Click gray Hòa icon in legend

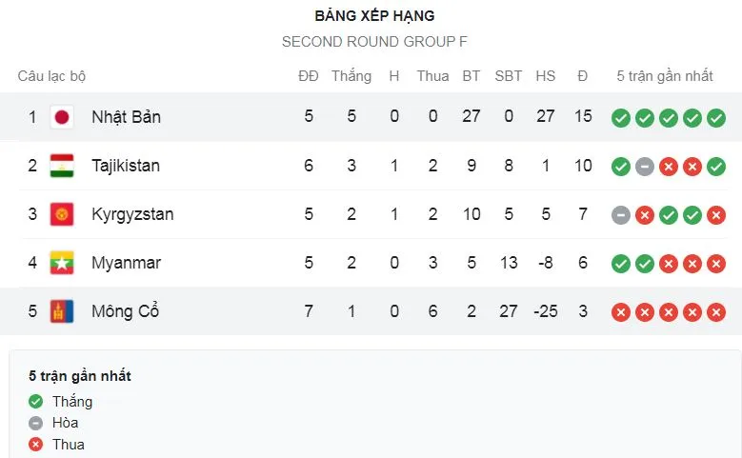click(x=36, y=423)
